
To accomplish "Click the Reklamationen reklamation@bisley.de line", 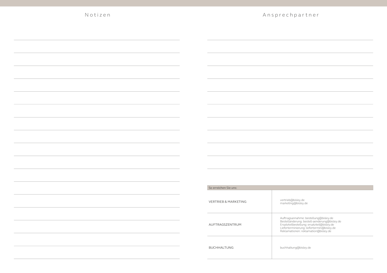I will pyautogui.click(x=306, y=231).
